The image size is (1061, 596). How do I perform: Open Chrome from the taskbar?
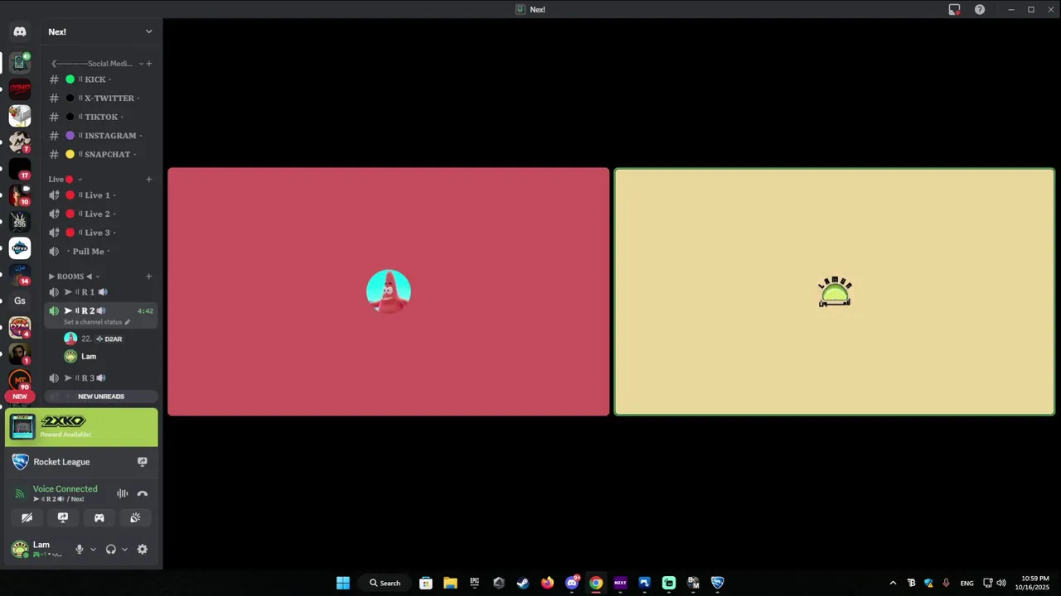(x=596, y=583)
